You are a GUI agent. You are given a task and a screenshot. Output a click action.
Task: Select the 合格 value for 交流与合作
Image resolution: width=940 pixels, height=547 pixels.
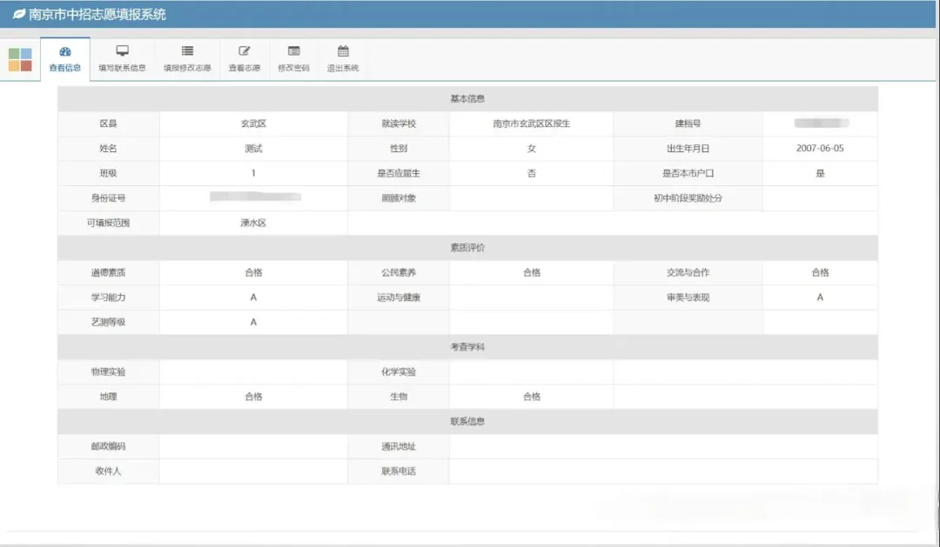820,272
